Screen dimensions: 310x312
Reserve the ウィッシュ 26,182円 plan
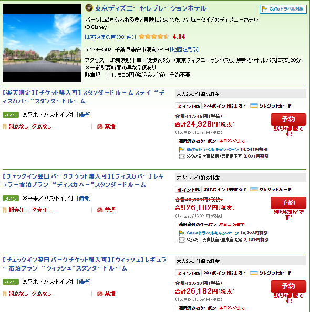pyautogui.click(x=288, y=286)
